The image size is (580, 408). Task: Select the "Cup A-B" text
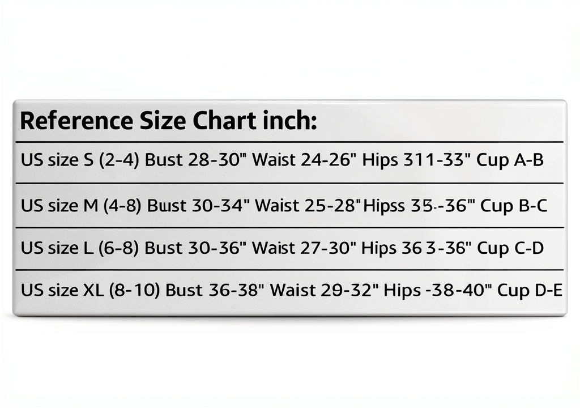coord(510,160)
